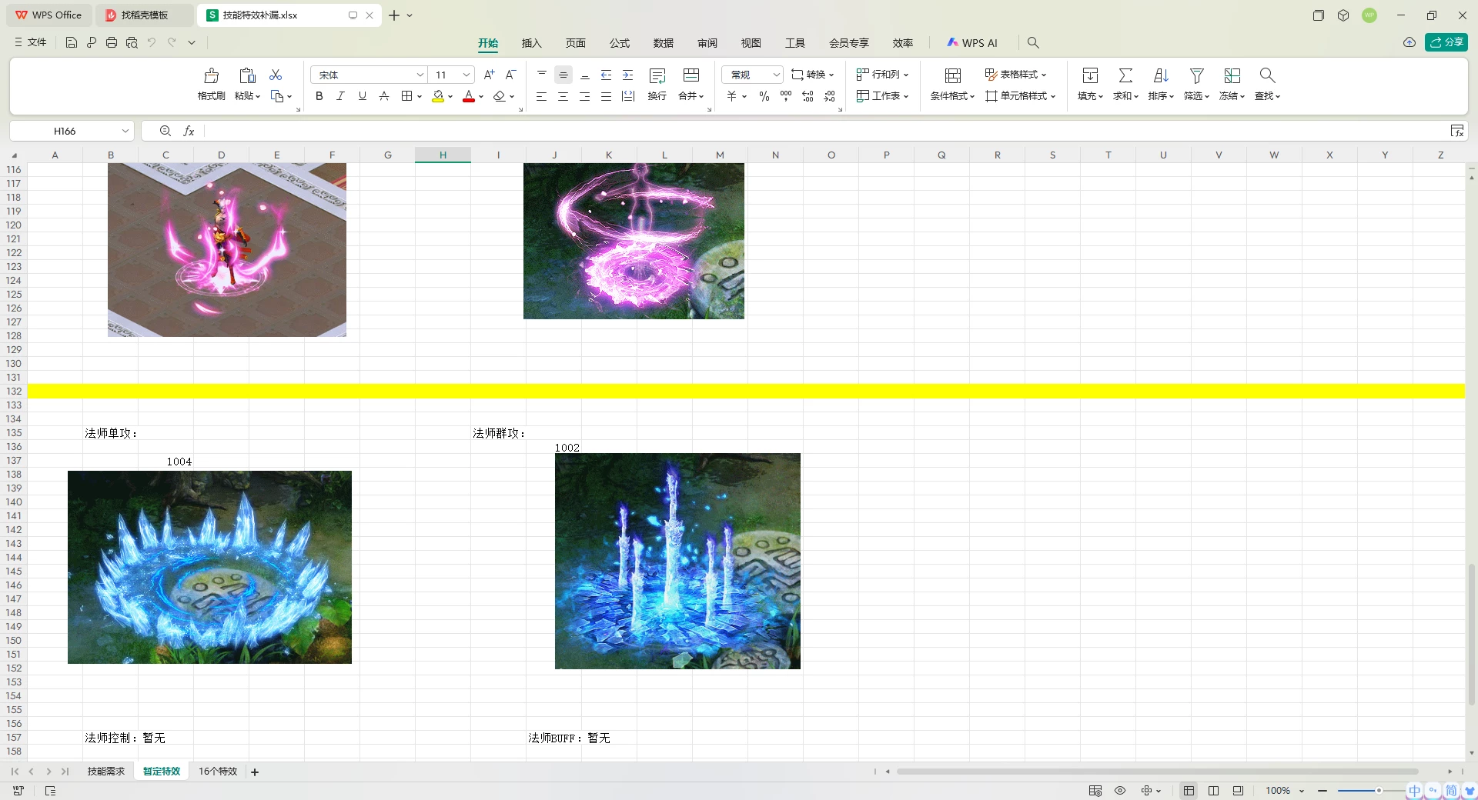Switch to the 找稻壳模板 tab
Viewport: 1478px width, 800px height.
pos(144,15)
